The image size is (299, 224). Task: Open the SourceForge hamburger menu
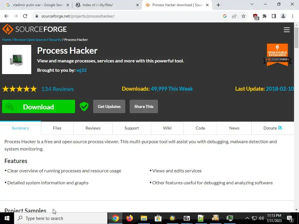[x=287, y=30]
